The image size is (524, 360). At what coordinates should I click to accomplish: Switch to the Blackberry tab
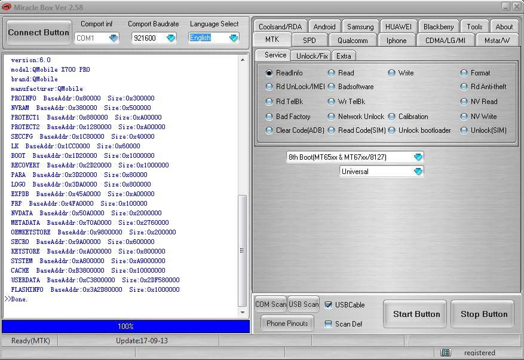[439, 26]
